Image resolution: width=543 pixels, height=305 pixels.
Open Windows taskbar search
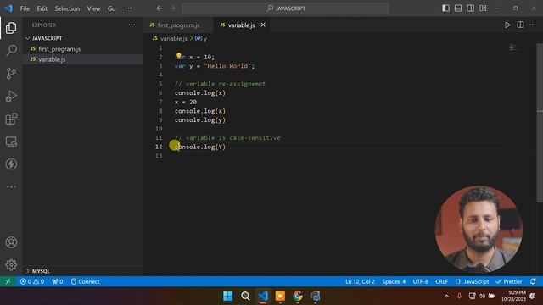pos(245,296)
